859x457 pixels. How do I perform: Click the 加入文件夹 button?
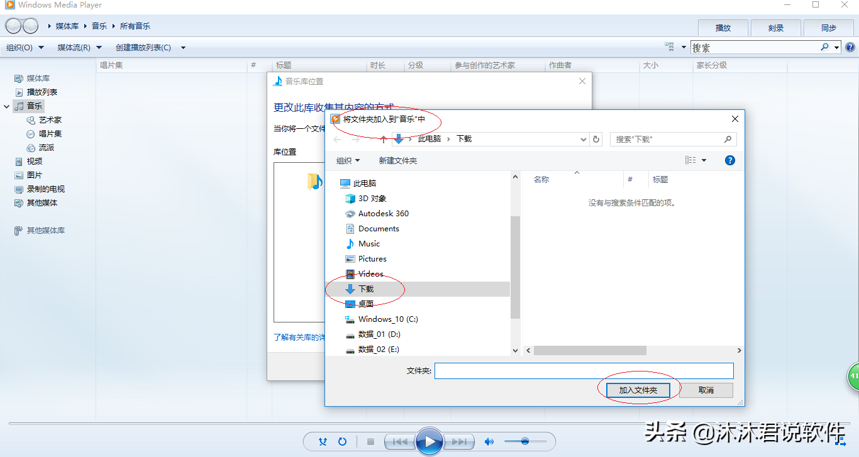pyautogui.click(x=638, y=390)
